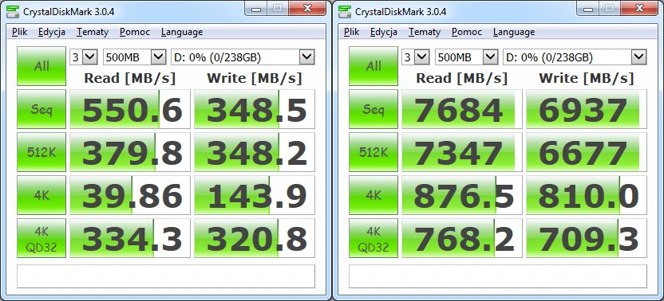Open Plik menu in right window
The image size is (664, 301).
[351, 32]
